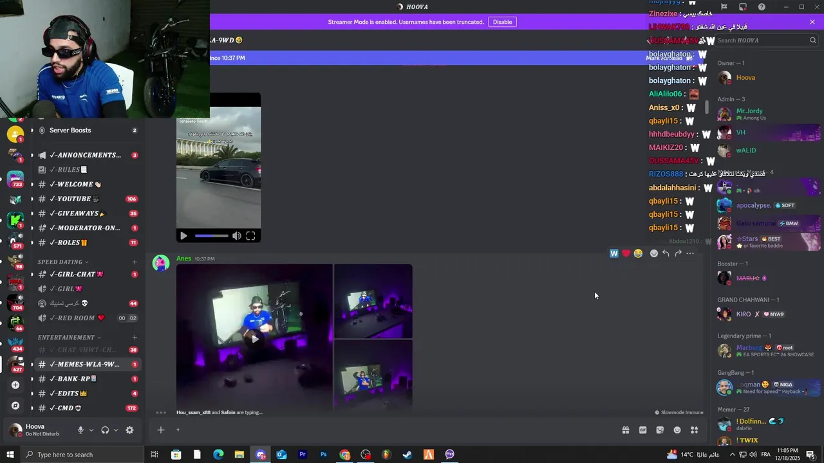This screenshot has height=463, width=824.
Task: Open the CMD channel
Action: coord(87,408)
